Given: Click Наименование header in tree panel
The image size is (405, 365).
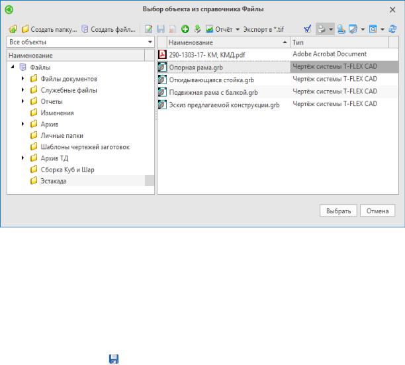Looking at the screenshot, I should (x=75, y=56).
